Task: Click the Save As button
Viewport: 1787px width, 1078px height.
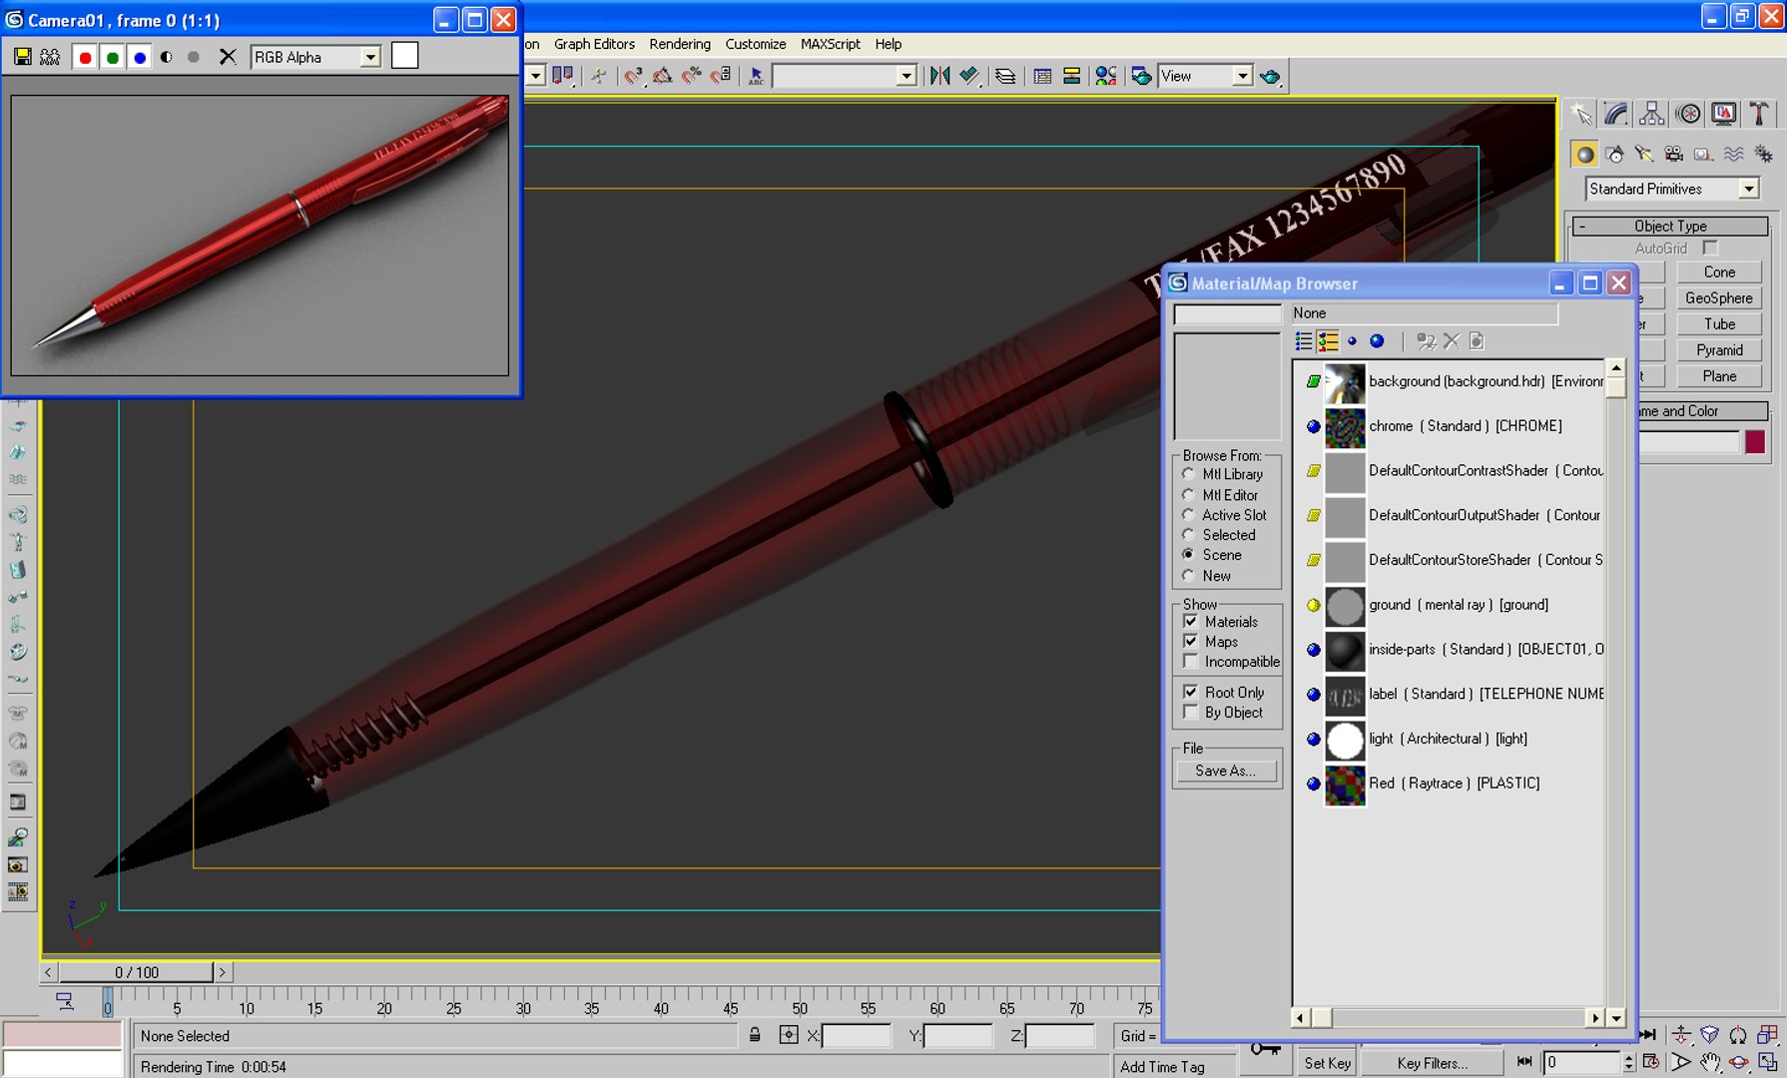Action: [x=1226, y=771]
